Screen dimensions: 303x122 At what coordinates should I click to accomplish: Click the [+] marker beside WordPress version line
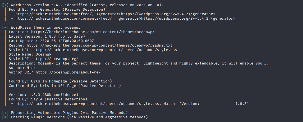[x=5, y=5]
